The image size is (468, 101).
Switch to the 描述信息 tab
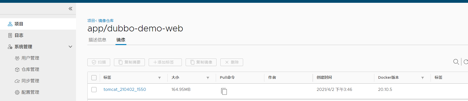(x=97, y=40)
